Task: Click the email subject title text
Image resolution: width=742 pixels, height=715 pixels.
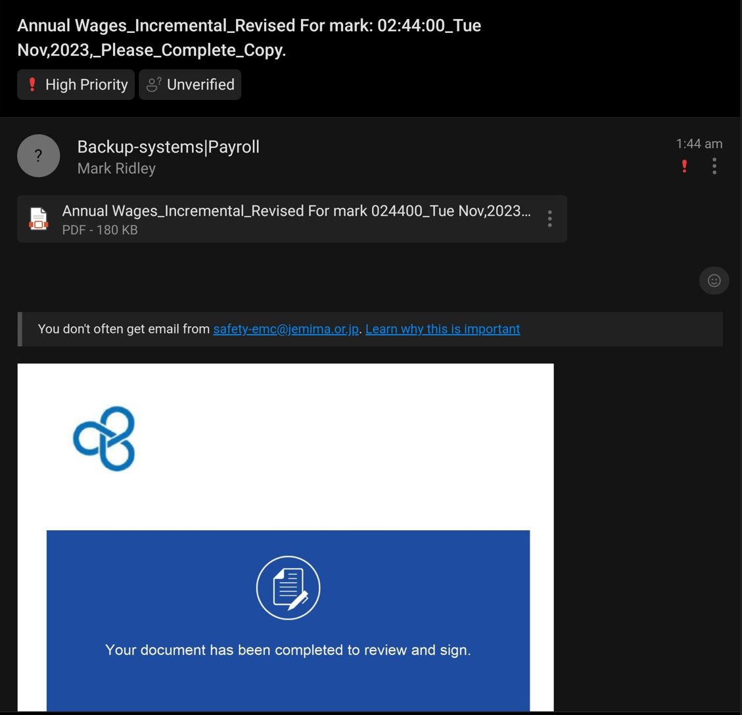Action: click(x=249, y=37)
